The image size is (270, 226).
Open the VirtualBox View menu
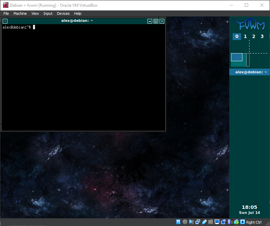click(x=35, y=13)
